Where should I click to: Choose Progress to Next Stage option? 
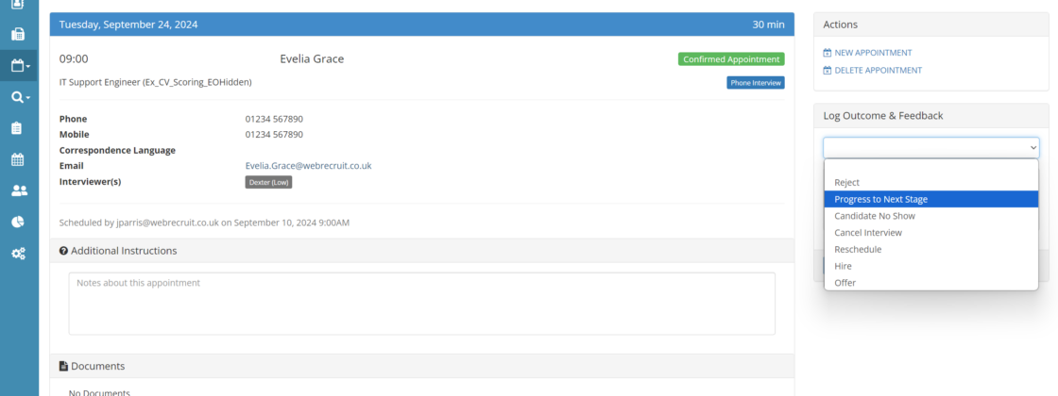coord(880,199)
